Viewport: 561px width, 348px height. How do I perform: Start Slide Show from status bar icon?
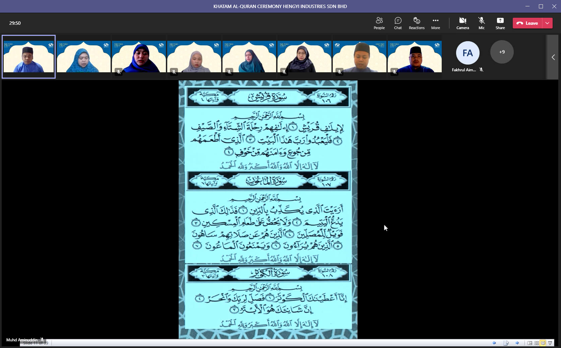(x=550, y=343)
